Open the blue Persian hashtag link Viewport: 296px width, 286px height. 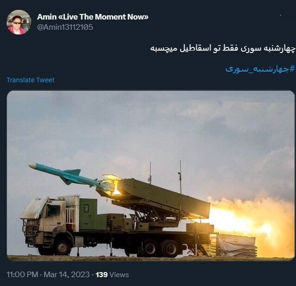coord(260,69)
